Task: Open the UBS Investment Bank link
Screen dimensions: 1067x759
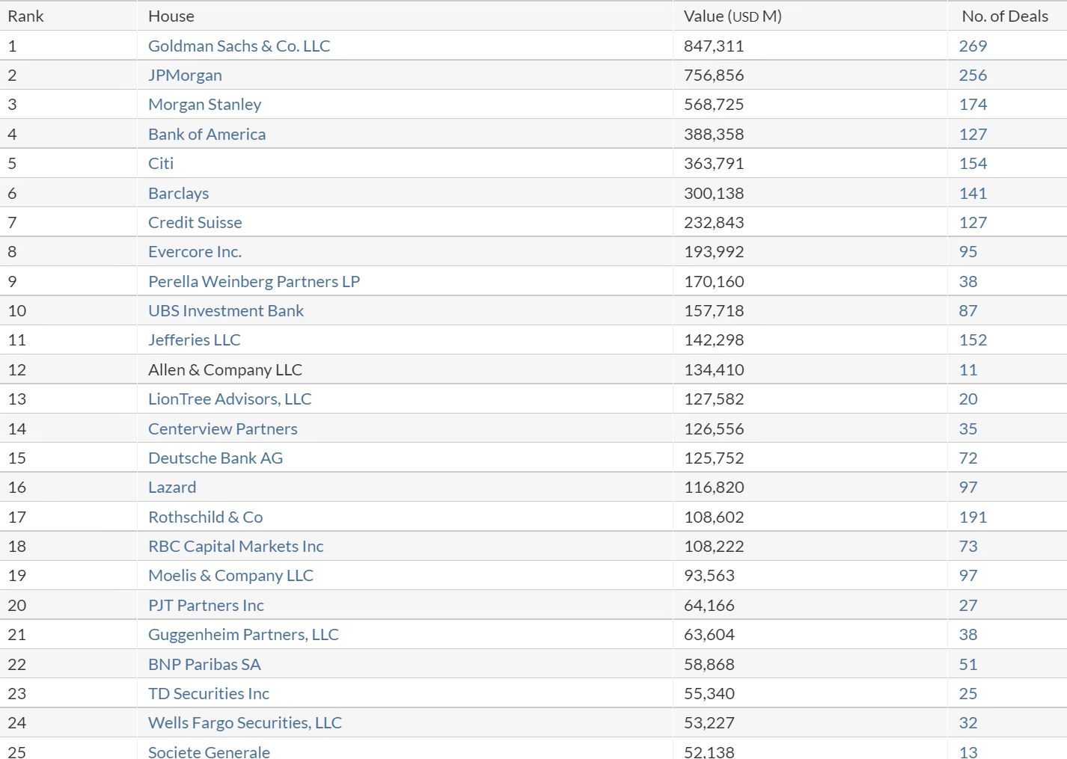Action: coord(225,310)
